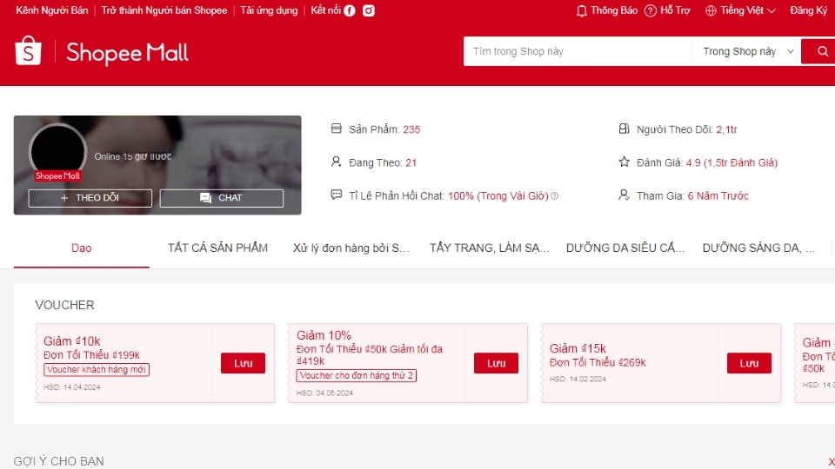Viewport: 835px width, 469px height.
Task: Click the 6 Năm Trước joined text
Action: (718, 195)
